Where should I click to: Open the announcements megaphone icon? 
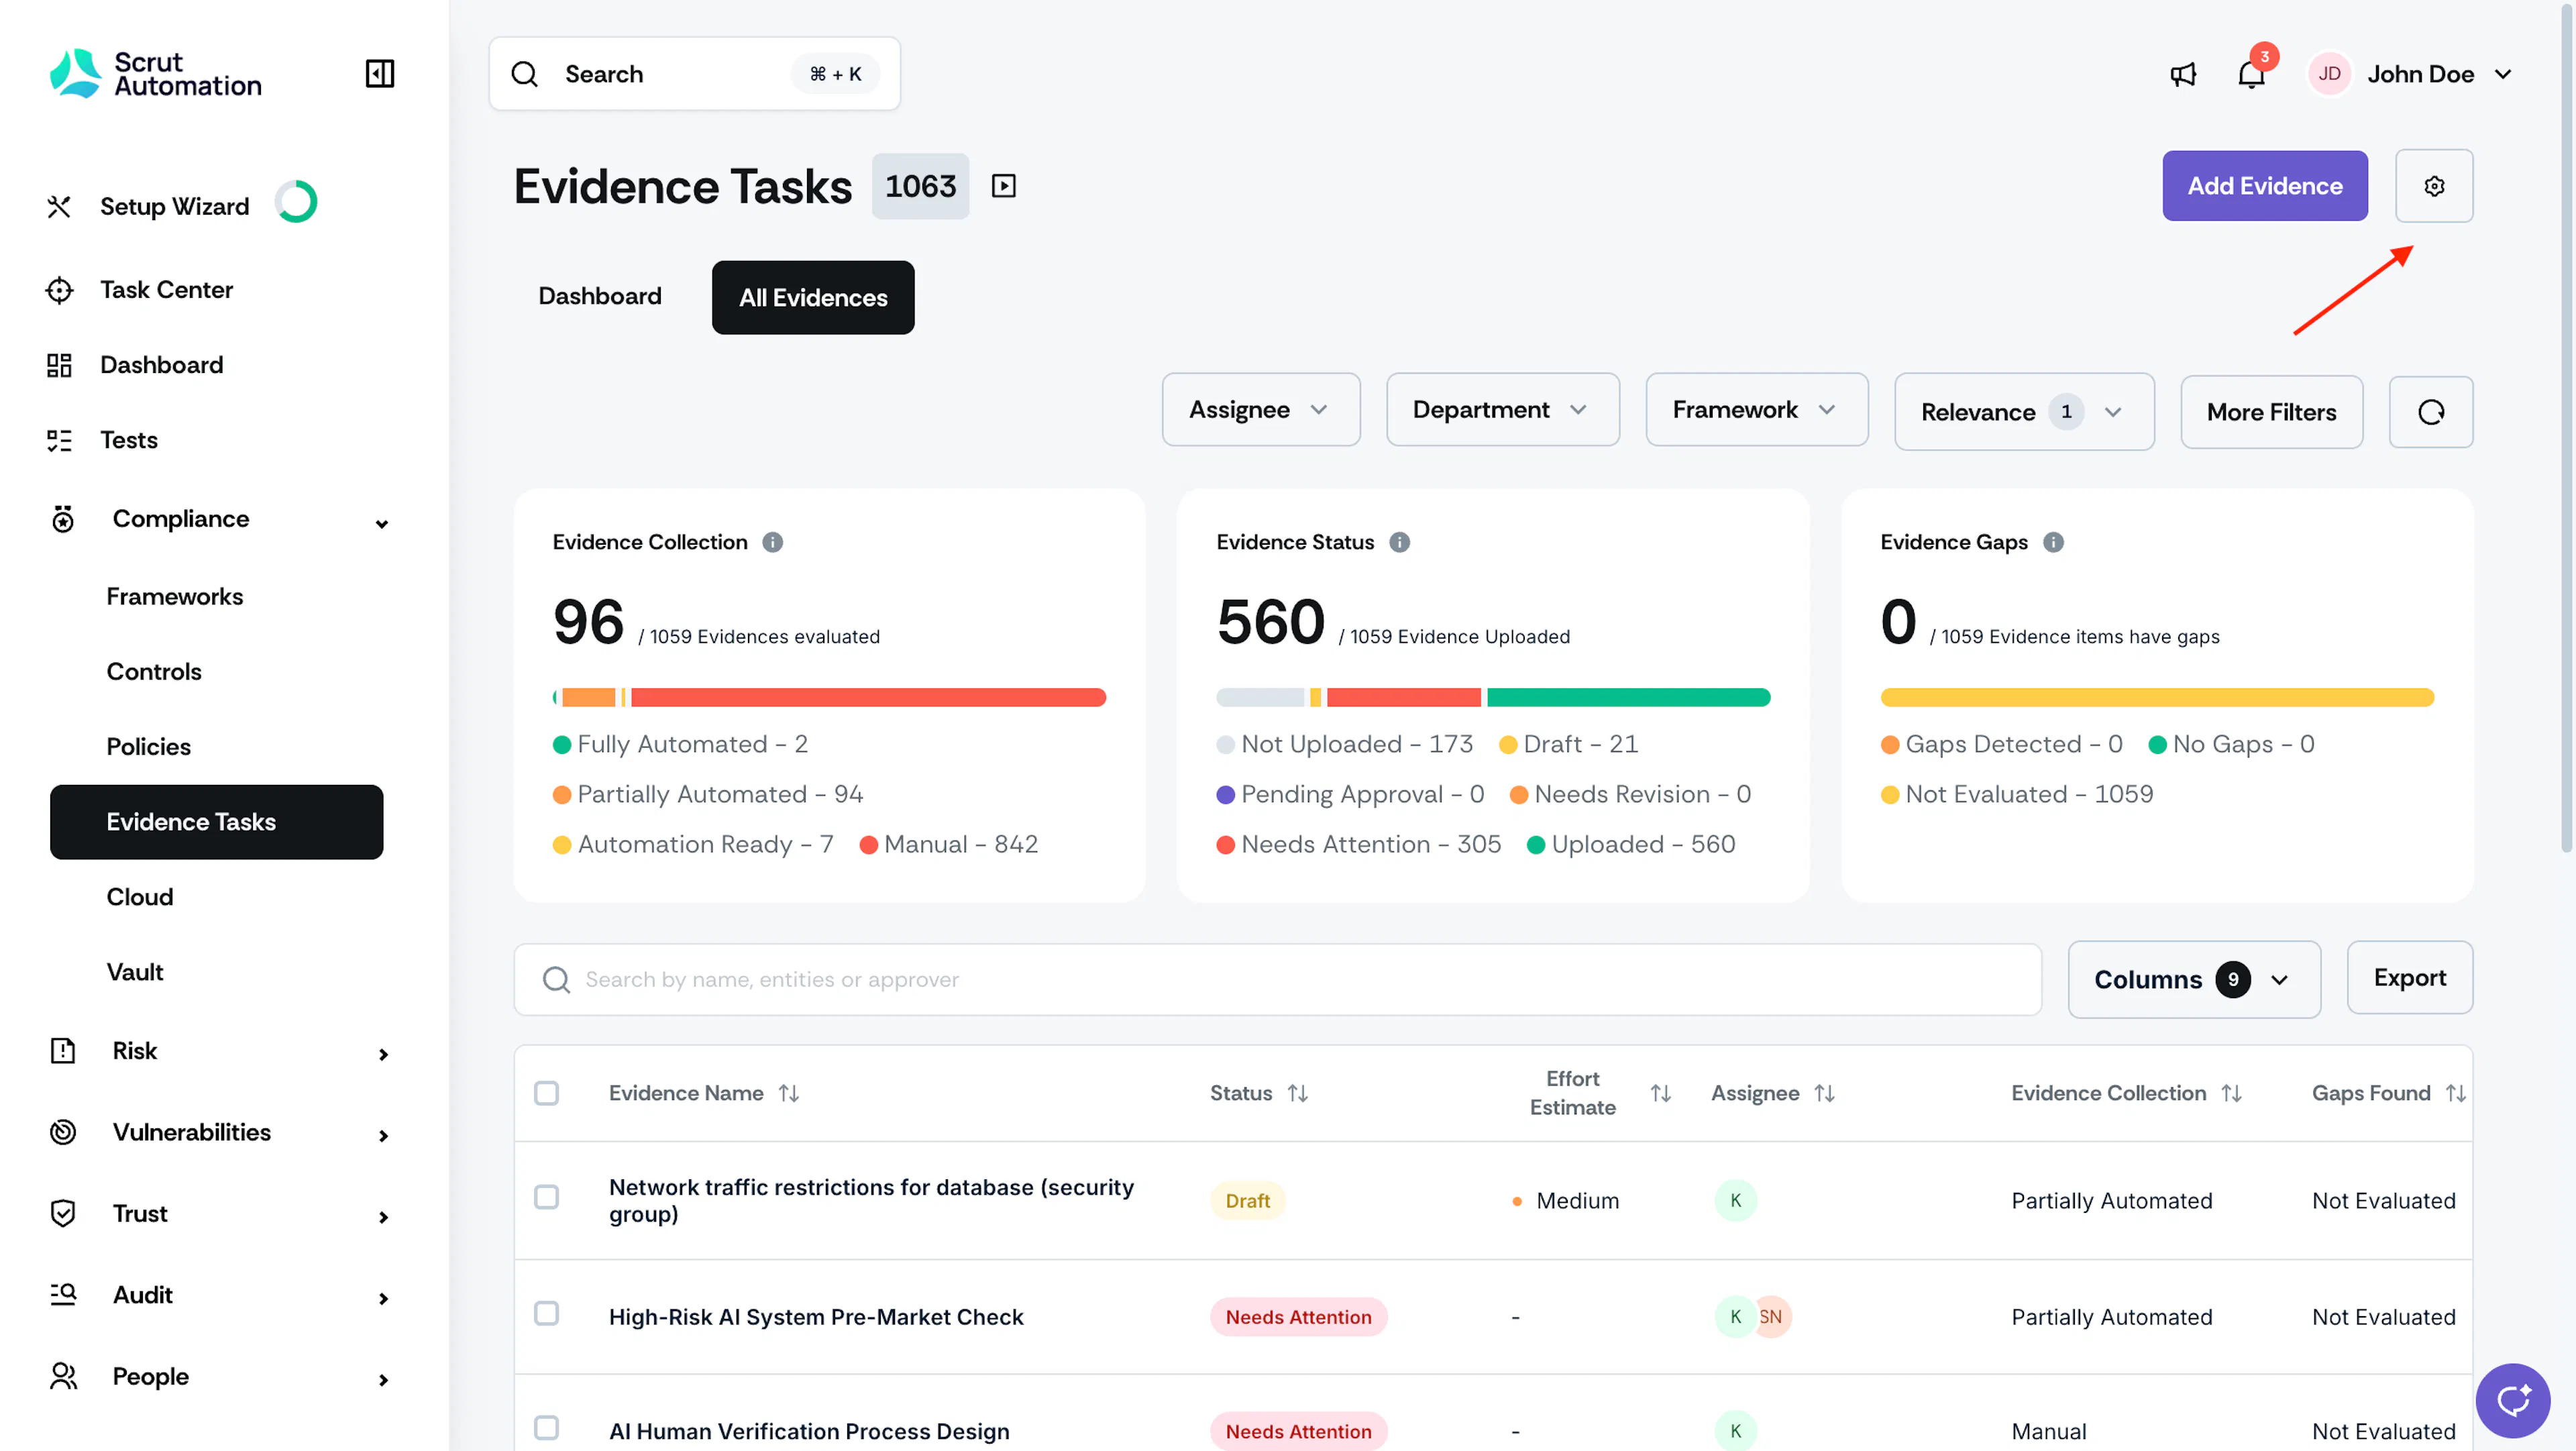[2183, 74]
